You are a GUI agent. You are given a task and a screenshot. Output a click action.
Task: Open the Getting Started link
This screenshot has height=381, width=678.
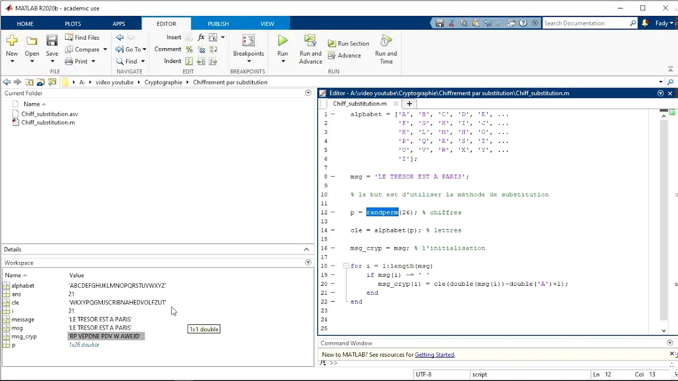[434, 355]
